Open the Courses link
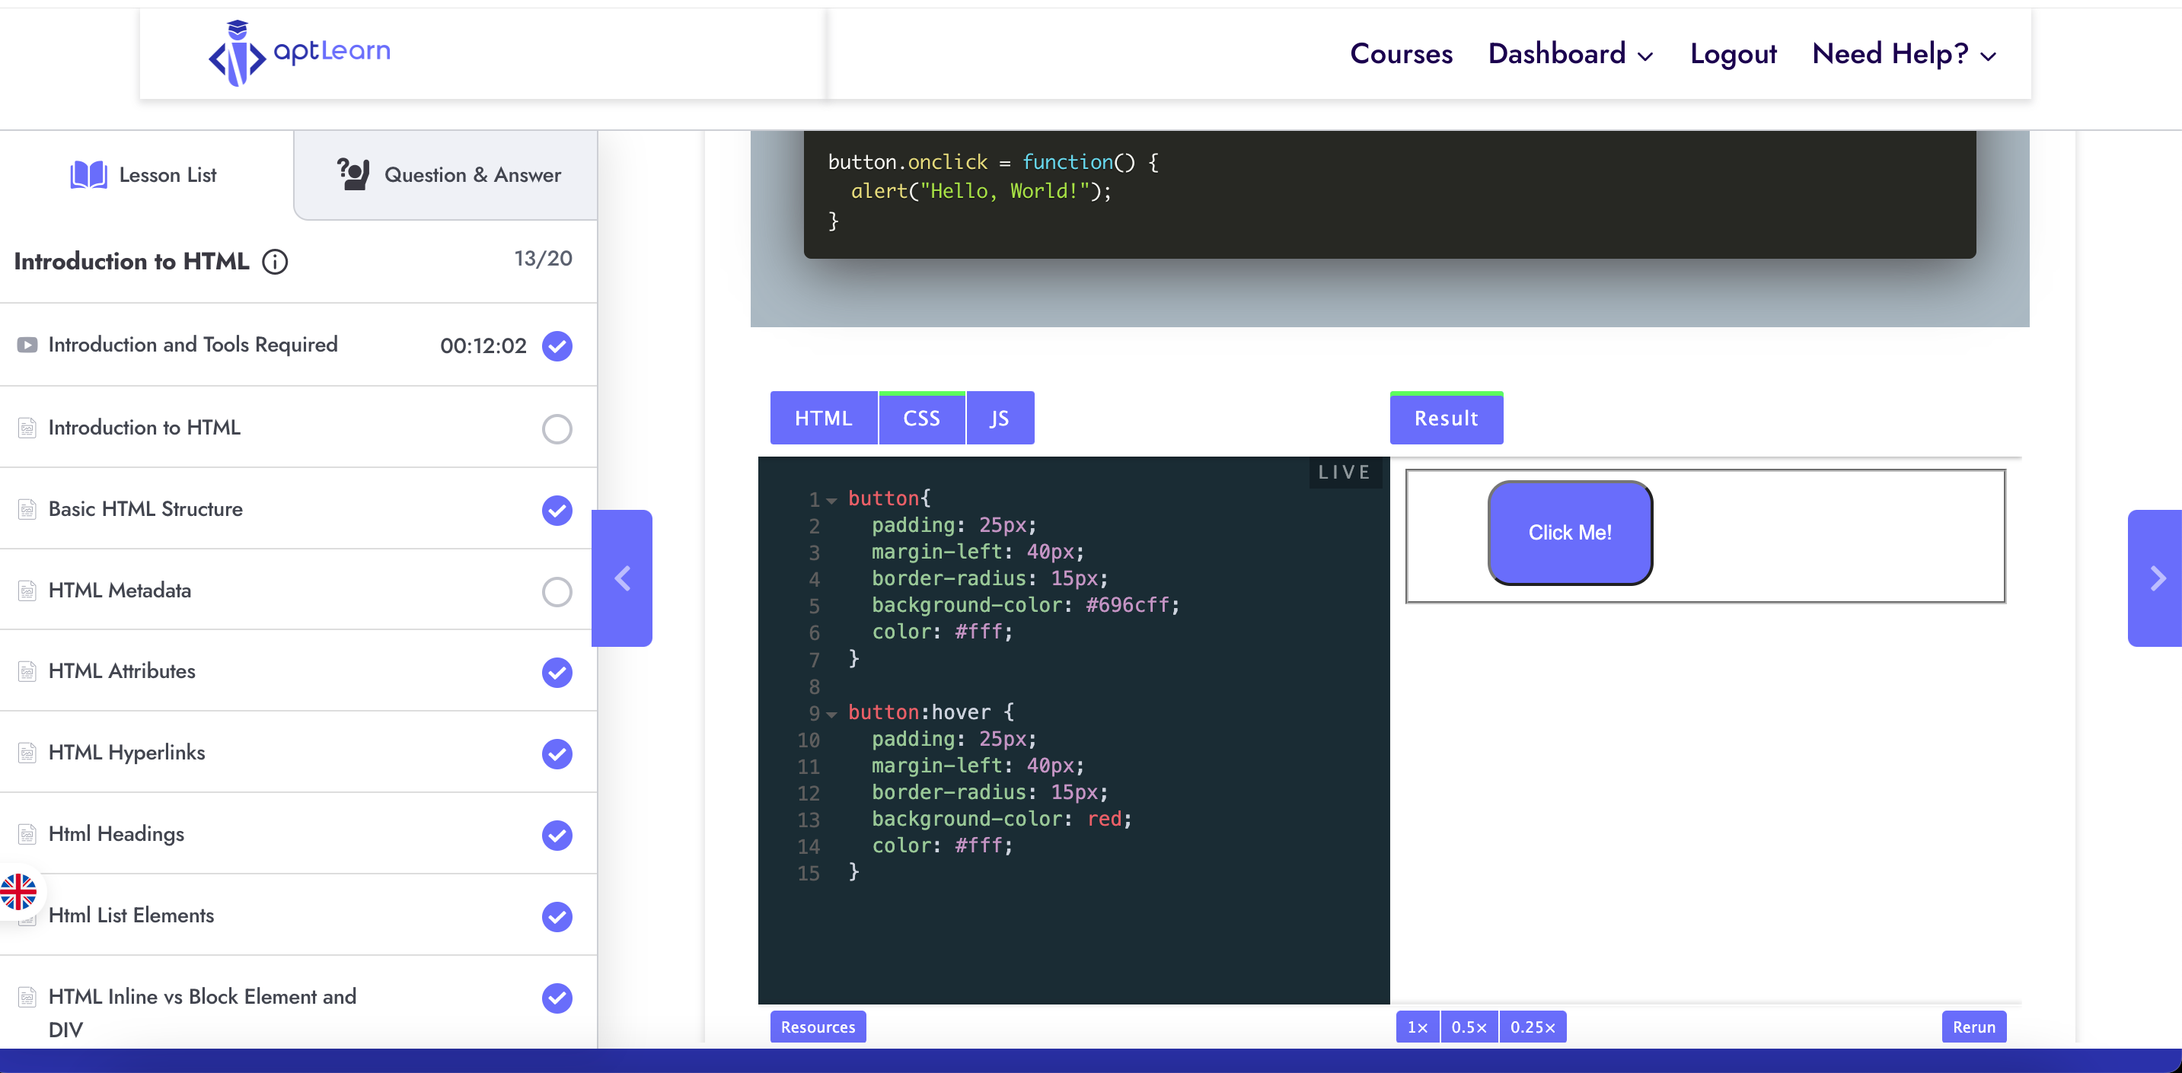The width and height of the screenshot is (2182, 1073). 1401,54
